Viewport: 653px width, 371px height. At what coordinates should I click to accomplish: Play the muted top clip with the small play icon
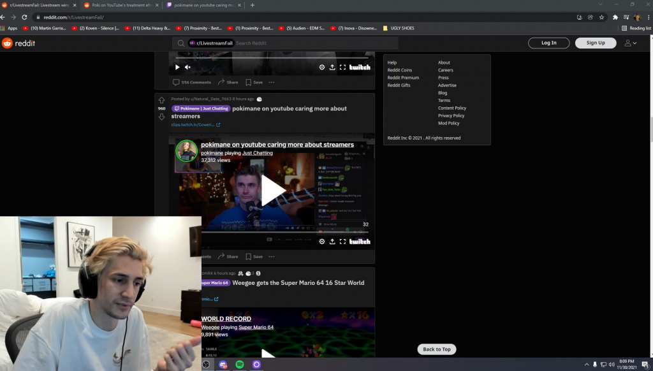click(177, 67)
